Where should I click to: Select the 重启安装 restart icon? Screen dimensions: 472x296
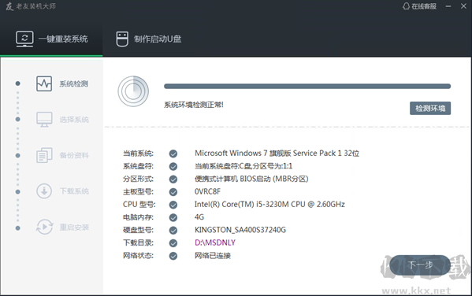click(45, 227)
